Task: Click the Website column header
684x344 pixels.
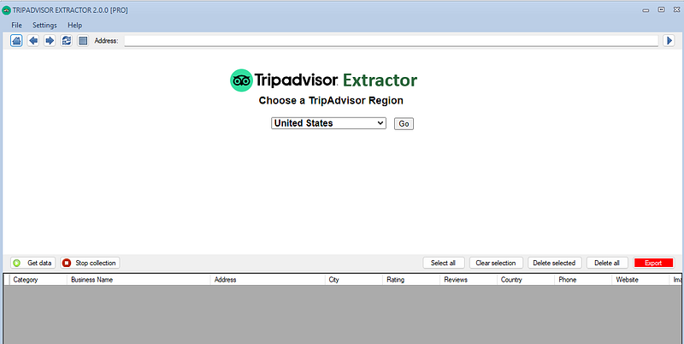Action: coord(640,280)
